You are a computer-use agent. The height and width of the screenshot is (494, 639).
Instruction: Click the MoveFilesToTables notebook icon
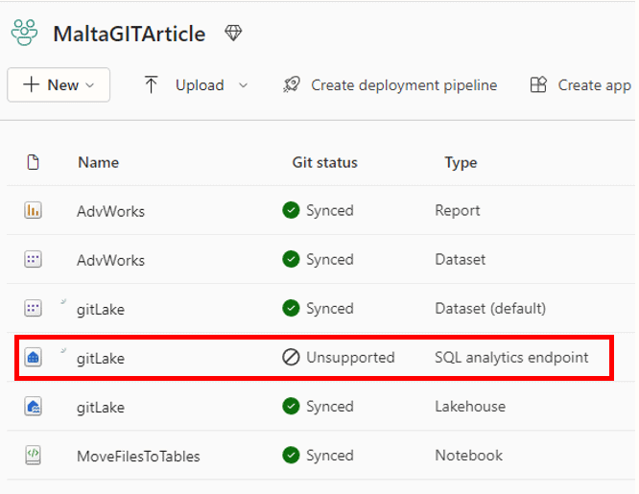33,455
